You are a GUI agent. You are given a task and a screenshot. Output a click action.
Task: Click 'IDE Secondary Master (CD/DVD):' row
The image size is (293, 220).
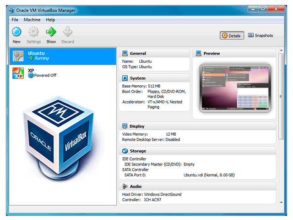153,164
